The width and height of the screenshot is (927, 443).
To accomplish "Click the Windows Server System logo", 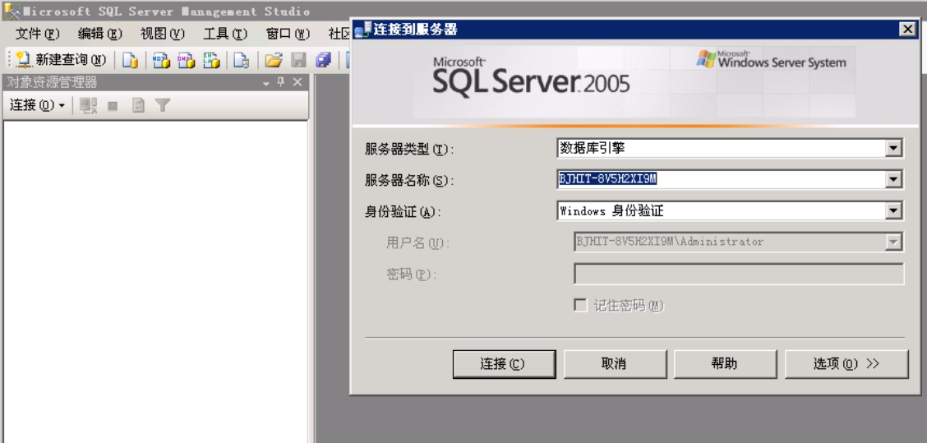I will tap(771, 60).
